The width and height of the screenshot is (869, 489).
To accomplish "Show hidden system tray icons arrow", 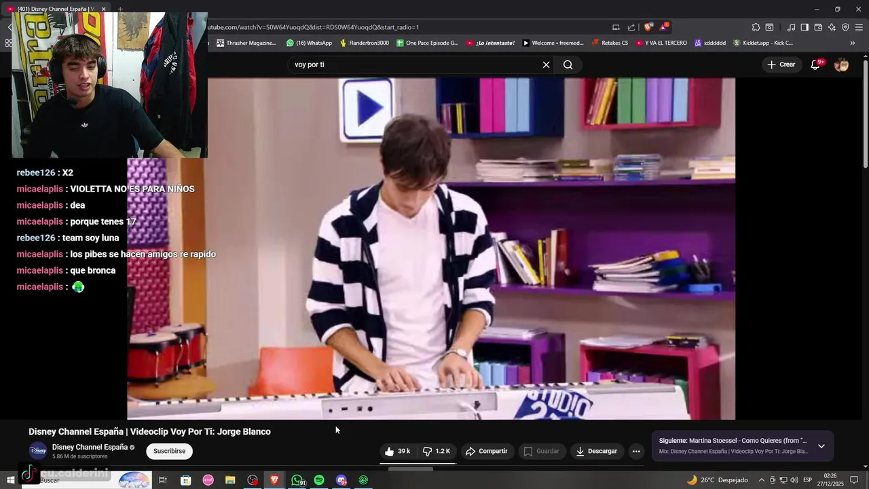I will 761,480.
